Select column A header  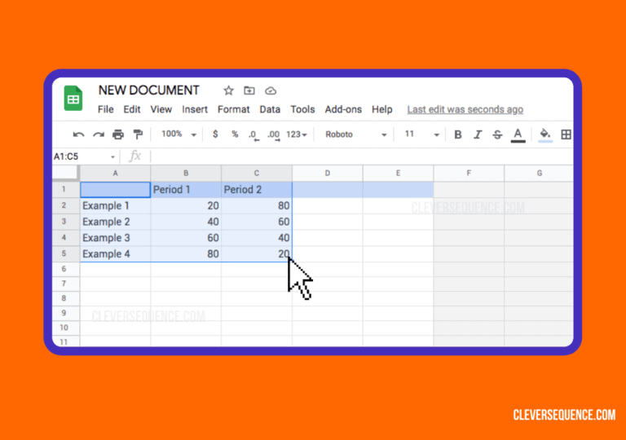coord(115,173)
